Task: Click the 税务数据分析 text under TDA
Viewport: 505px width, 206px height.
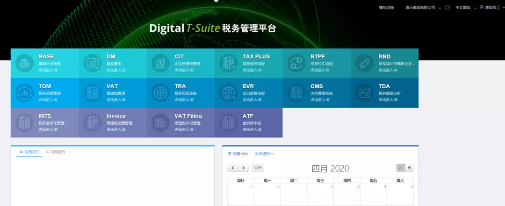Action: pos(390,94)
